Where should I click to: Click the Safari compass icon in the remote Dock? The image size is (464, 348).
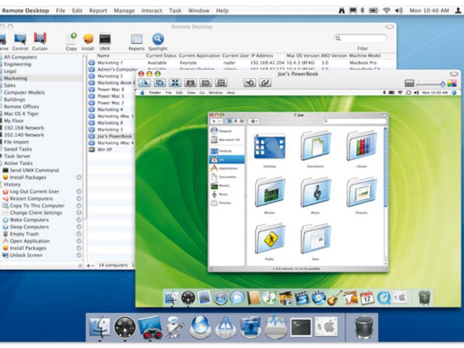(x=221, y=298)
